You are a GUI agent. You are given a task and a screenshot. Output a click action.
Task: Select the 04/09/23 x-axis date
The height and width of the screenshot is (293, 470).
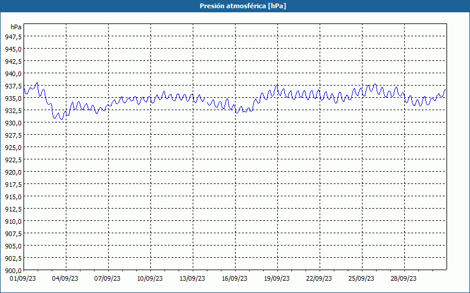pos(65,278)
